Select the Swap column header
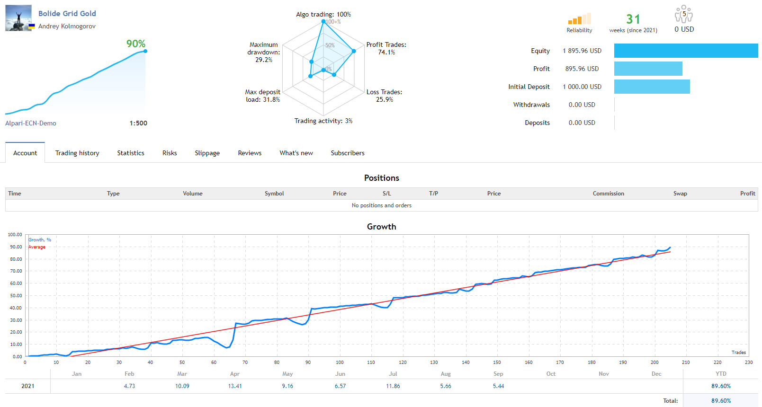 680,194
